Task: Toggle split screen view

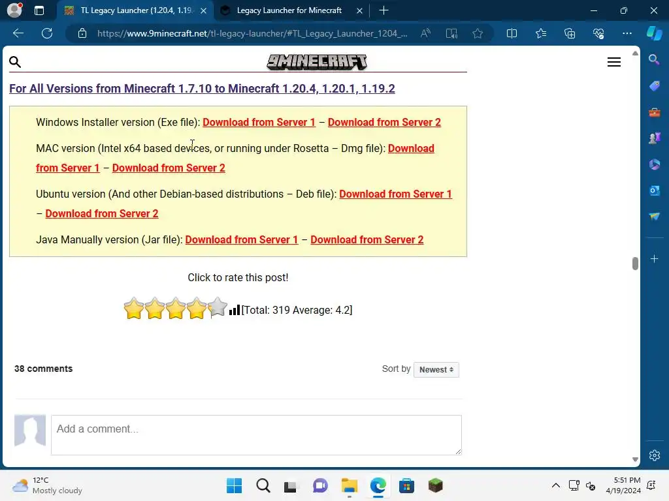Action: coord(512,33)
